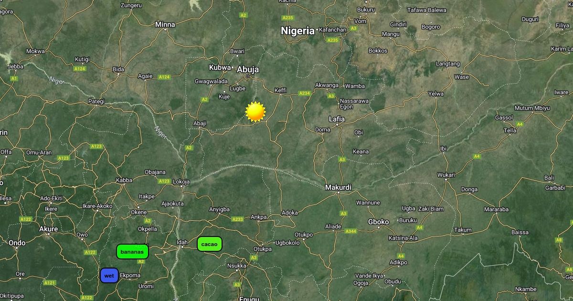
Task: Select the green 'bananas' marker
Action: (x=133, y=251)
